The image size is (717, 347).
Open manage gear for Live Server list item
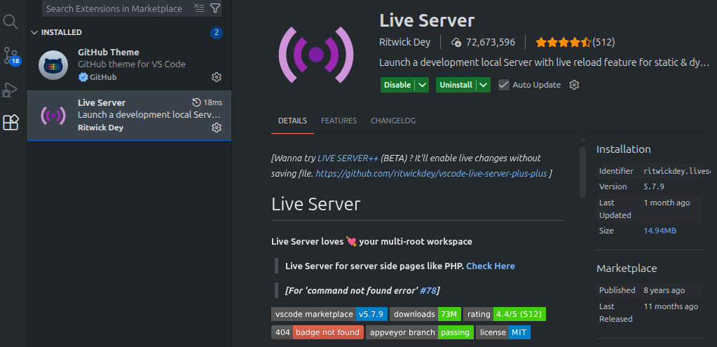coord(217,127)
